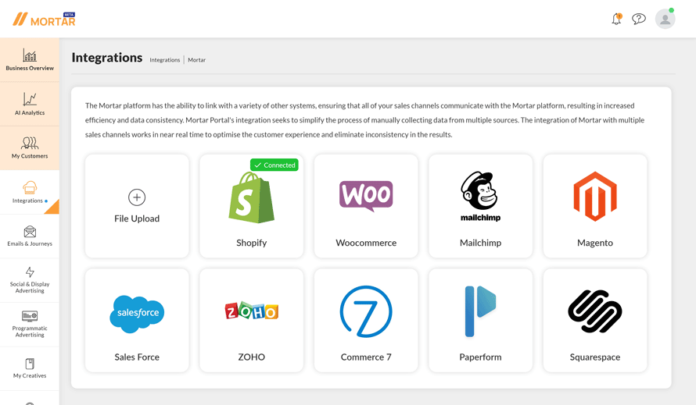The image size is (696, 405).
Task: Click the Salesforce cloud logo
Action: pyautogui.click(x=137, y=314)
